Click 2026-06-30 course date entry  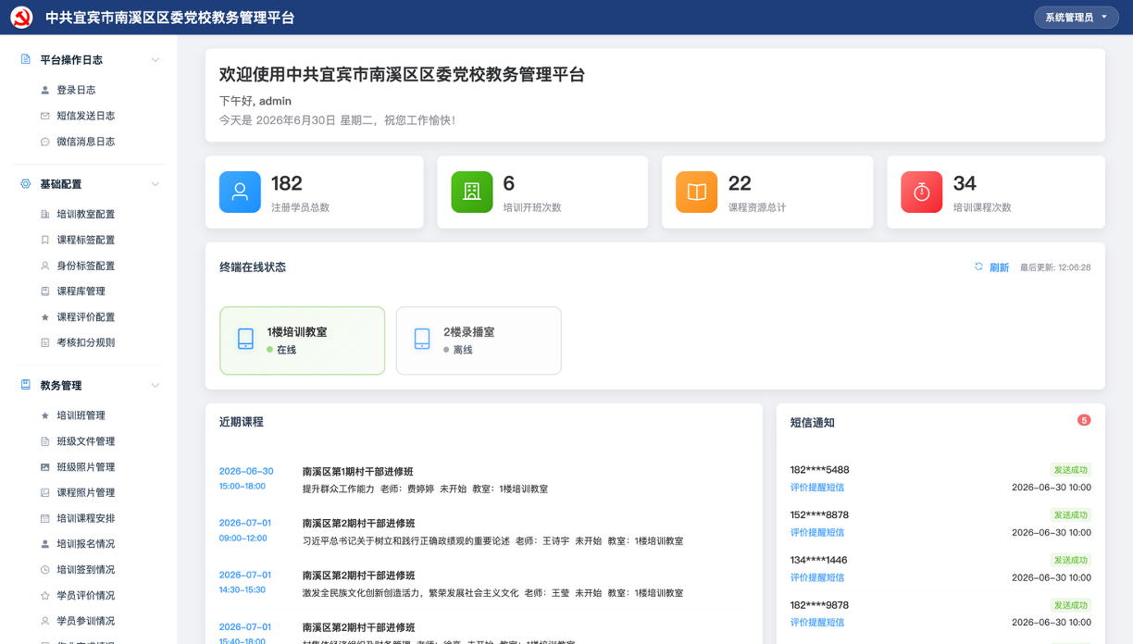(x=246, y=471)
